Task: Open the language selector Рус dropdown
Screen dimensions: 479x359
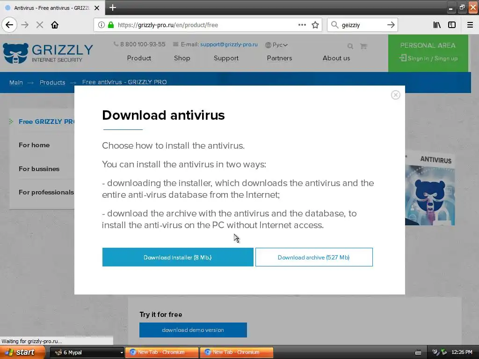Action: click(x=276, y=45)
